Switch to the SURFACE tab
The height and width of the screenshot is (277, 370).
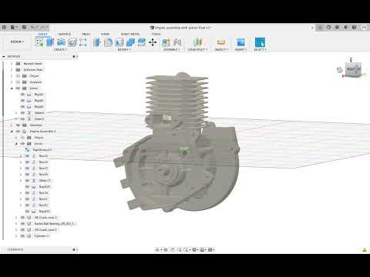tap(65, 34)
